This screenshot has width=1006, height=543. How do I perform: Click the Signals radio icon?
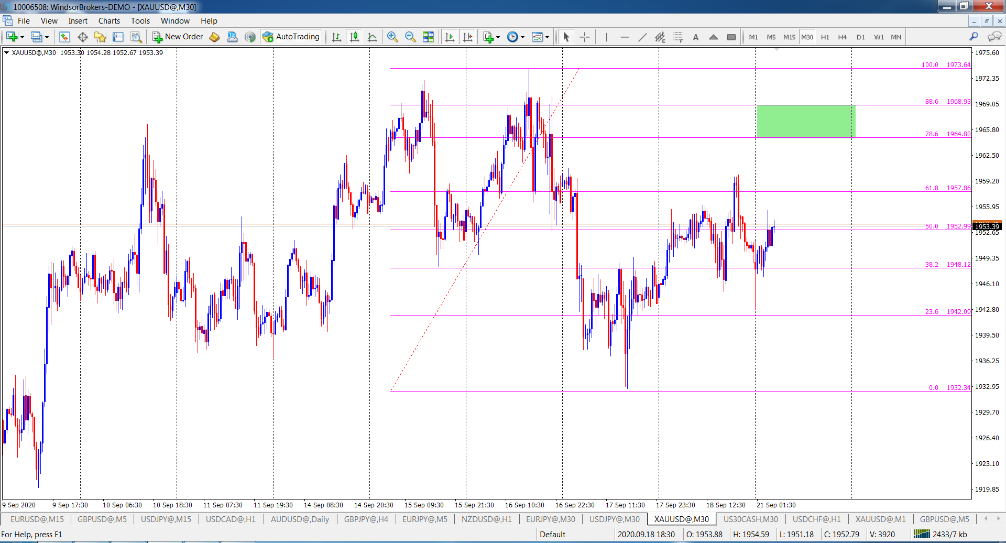pos(250,37)
